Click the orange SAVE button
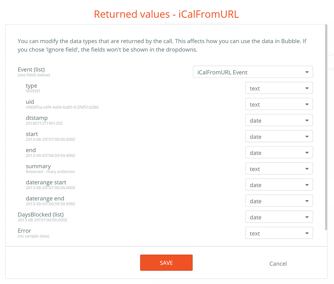 166,263
